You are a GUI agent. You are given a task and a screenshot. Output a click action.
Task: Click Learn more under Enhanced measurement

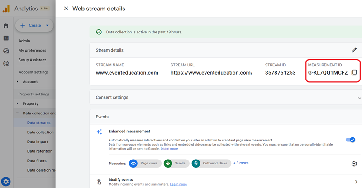169,149
